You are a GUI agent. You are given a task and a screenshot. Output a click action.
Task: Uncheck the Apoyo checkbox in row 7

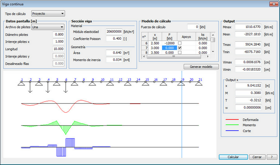(180, 48)
